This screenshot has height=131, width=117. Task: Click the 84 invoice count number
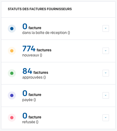point(27,71)
